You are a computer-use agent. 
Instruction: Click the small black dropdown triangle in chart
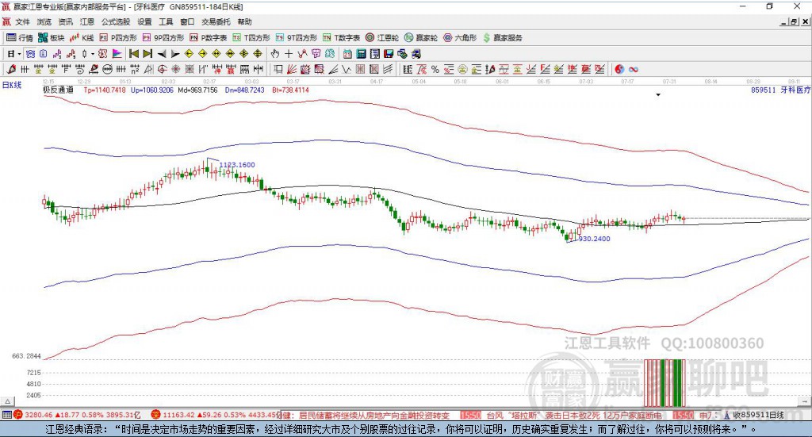point(658,94)
